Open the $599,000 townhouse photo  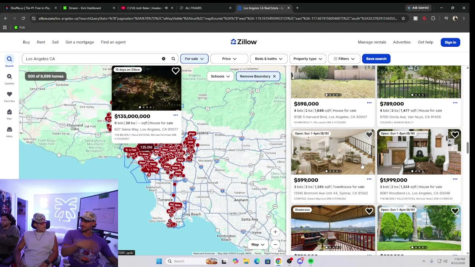point(333,152)
